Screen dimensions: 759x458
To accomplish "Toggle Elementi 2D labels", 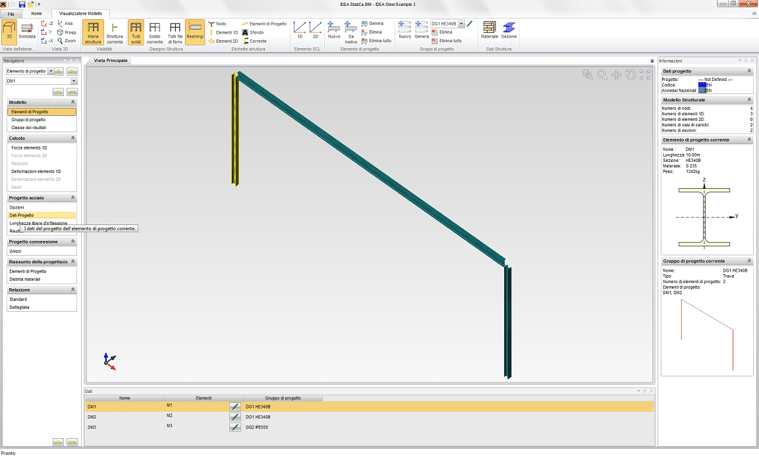I will [223, 41].
